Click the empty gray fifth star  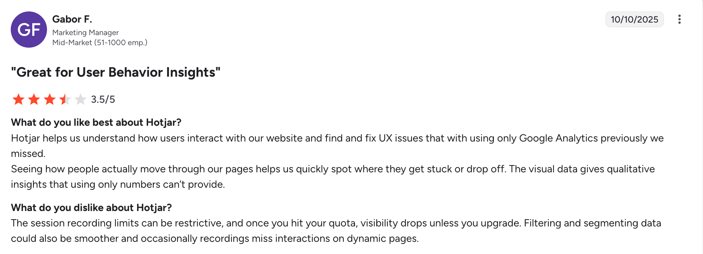click(x=81, y=99)
